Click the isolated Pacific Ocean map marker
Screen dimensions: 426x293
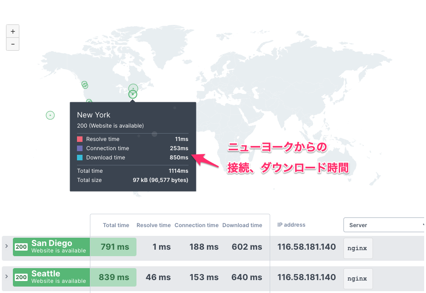[x=50, y=115]
